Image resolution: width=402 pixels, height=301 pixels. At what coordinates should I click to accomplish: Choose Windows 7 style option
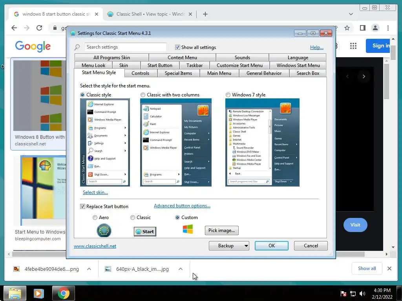tap(228, 95)
